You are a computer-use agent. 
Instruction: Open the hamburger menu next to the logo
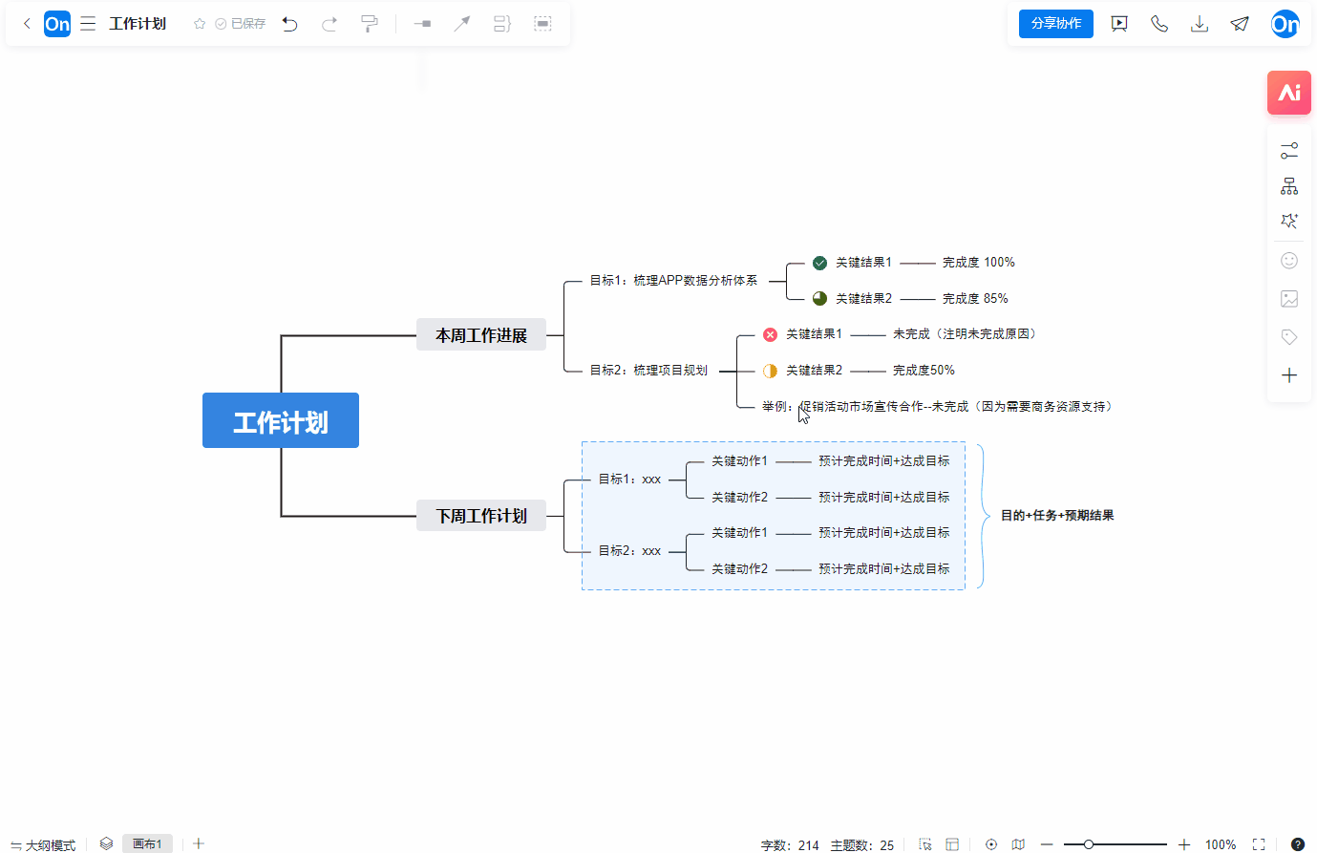[88, 24]
